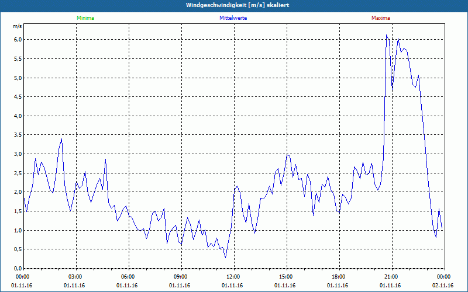Click the 01.11.16 date beneath 09:00
468x292 pixels.
tap(180, 286)
